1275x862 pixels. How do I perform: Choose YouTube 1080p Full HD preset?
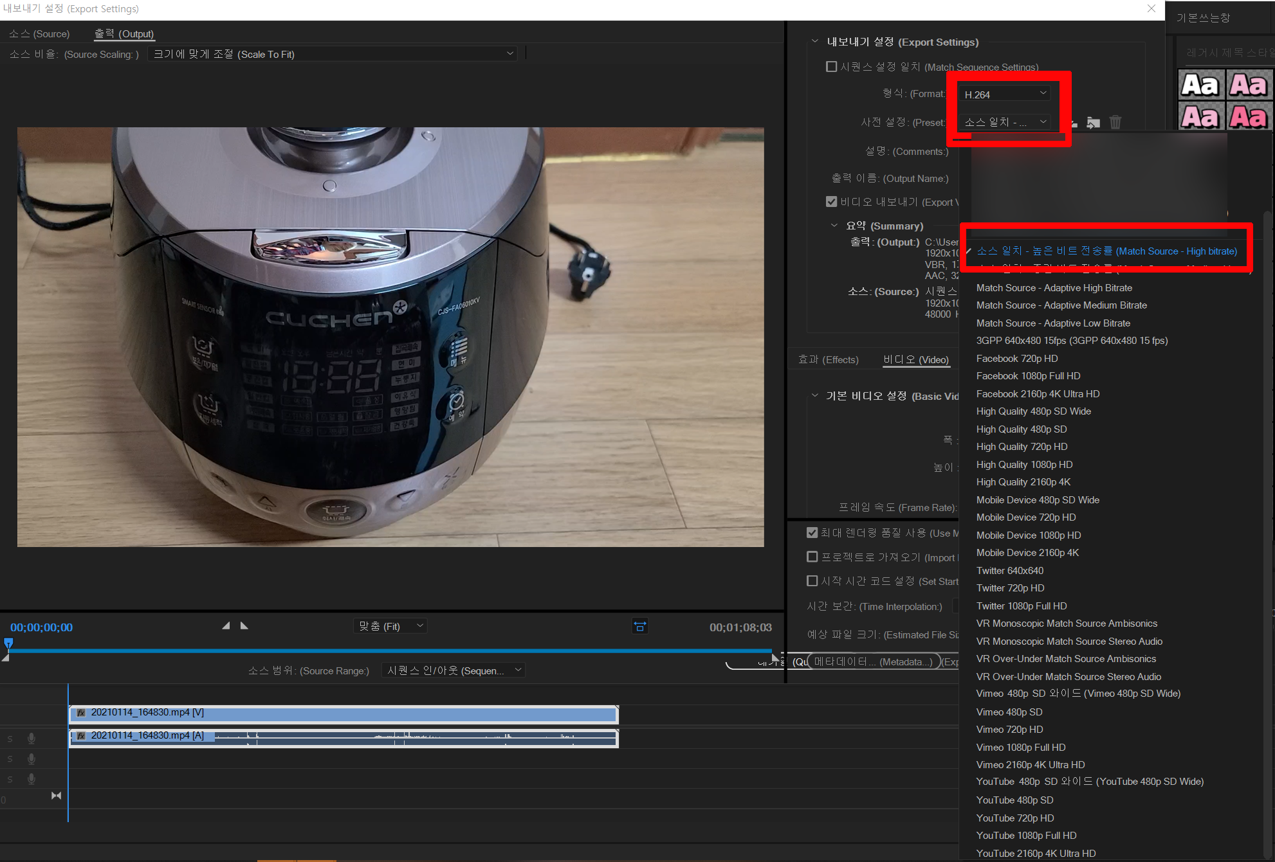(1026, 835)
